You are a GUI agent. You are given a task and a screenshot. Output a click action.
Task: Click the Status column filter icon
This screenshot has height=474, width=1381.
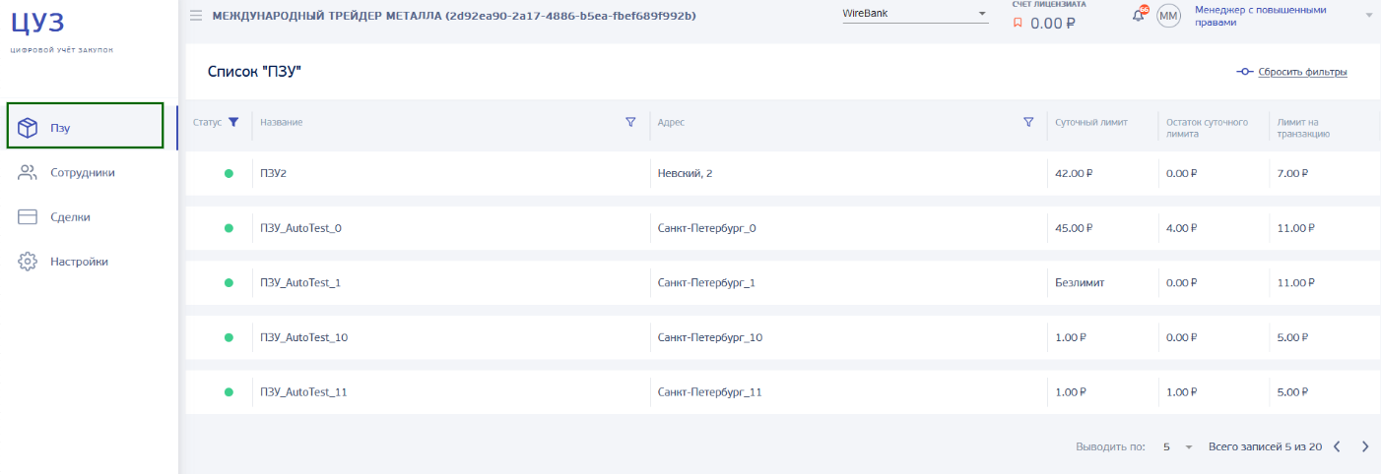pyautogui.click(x=233, y=122)
